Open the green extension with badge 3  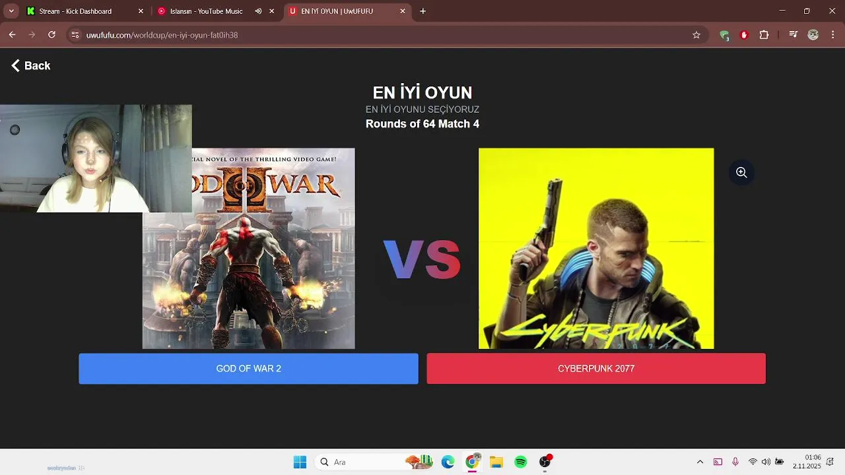pos(724,35)
